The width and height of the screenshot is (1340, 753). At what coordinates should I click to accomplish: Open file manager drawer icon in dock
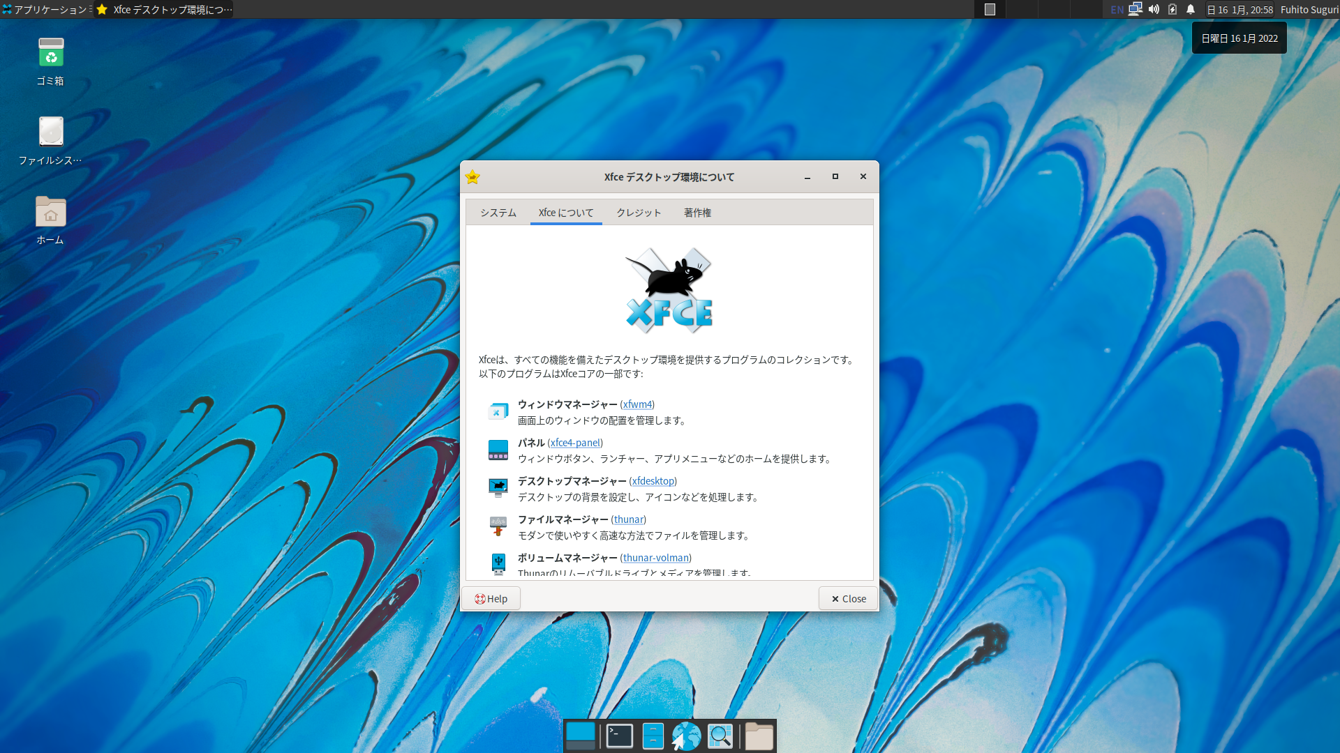[653, 736]
